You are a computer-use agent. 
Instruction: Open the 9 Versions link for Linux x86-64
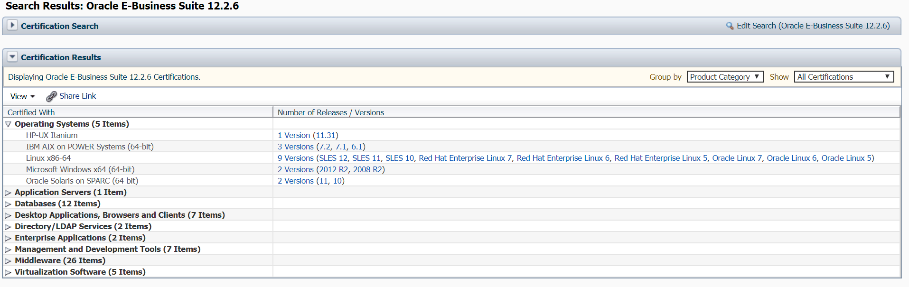point(295,158)
